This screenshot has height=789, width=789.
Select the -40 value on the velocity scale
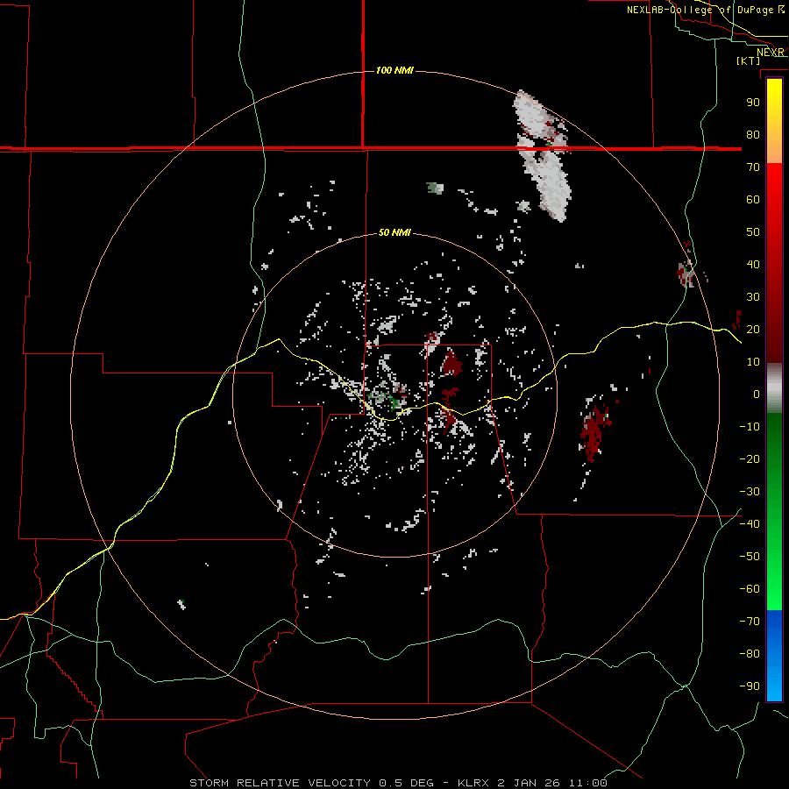pyautogui.click(x=750, y=524)
